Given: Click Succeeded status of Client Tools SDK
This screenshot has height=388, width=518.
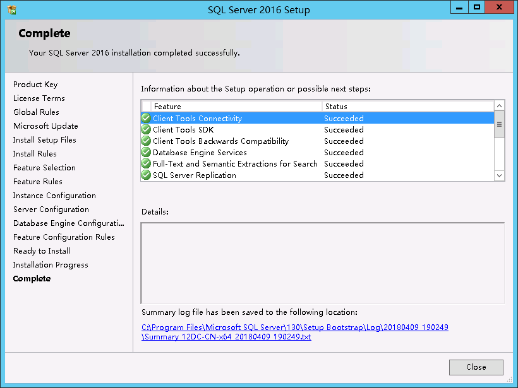Looking at the screenshot, I should point(344,130).
